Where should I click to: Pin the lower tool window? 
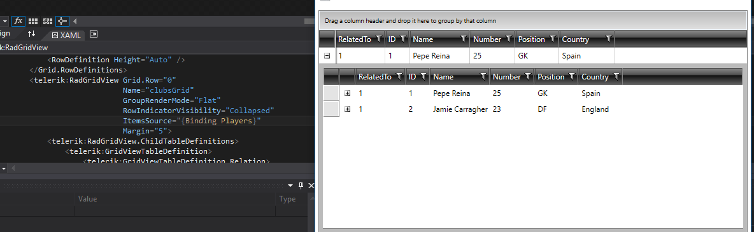pyautogui.click(x=301, y=186)
